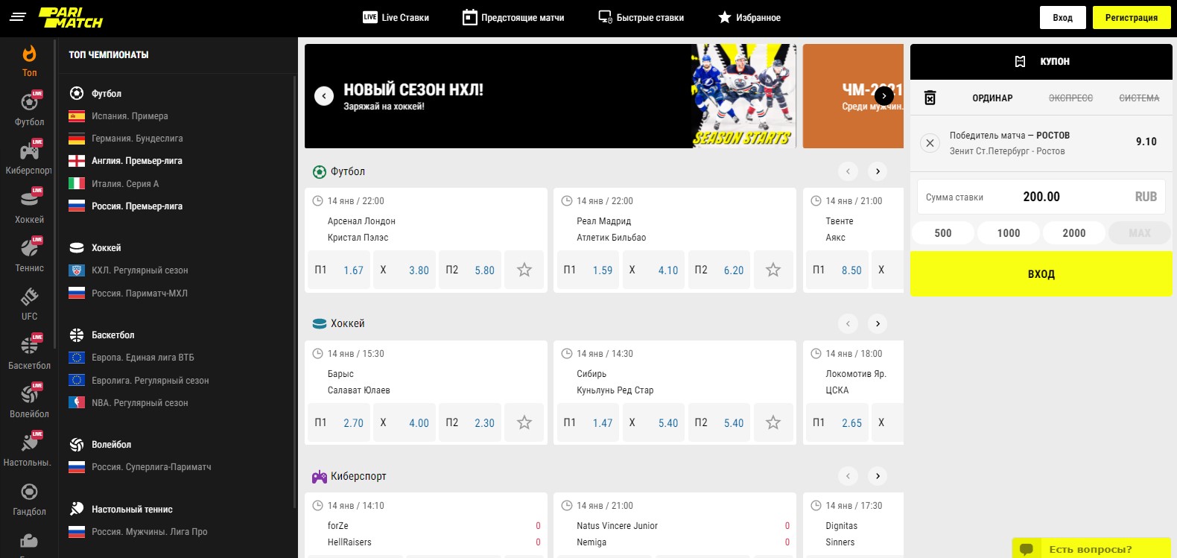Open Европа. Единая лига ВТБ
Image resolution: width=1177 pixels, height=558 pixels.
tap(142, 358)
